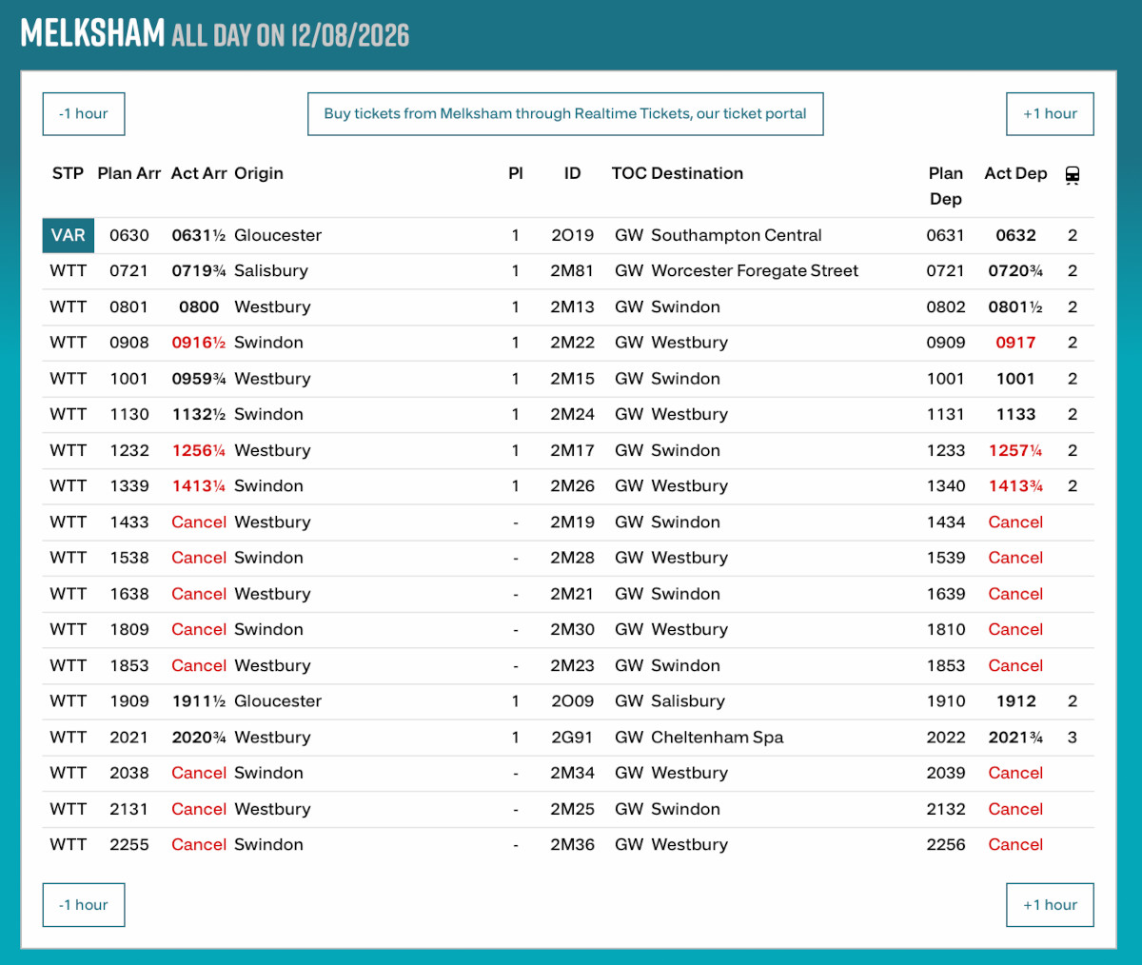Click the train coaches icon column header

(x=1073, y=175)
